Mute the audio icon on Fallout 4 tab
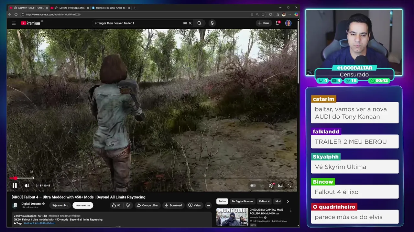 16,8
